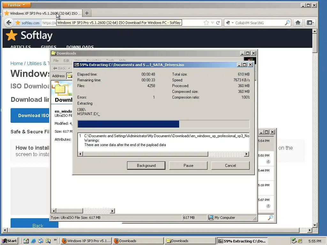This screenshot has width=327, height=245.
Task: Open the Edit menu in Downloads window
Action: [x=66, y=61]
